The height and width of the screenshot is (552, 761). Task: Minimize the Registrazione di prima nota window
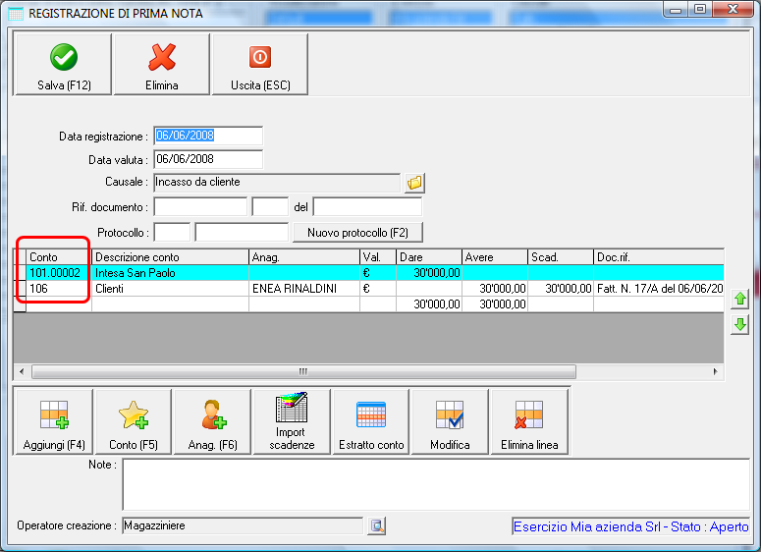point(676,9)
